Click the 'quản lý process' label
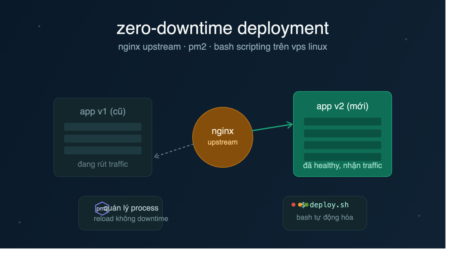 (x=131, y=208)
